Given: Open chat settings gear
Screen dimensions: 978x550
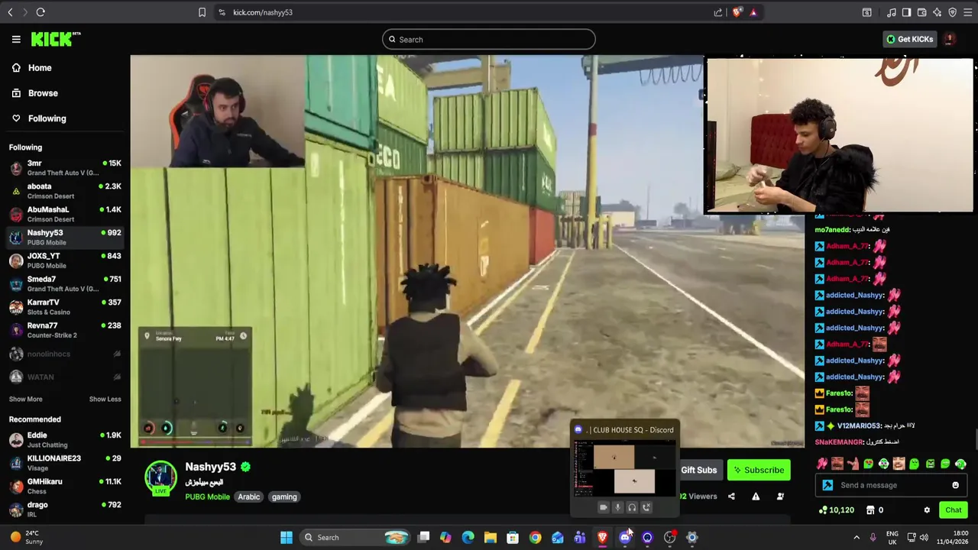Looking at the screenshot, I should coord(927,510).
